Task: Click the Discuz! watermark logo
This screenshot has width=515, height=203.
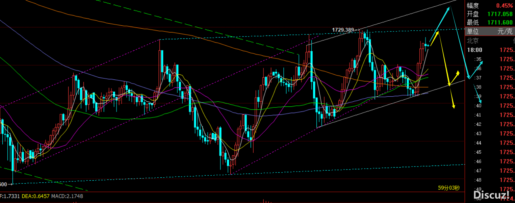Action: pyautogui.click(x=491, y=195)
